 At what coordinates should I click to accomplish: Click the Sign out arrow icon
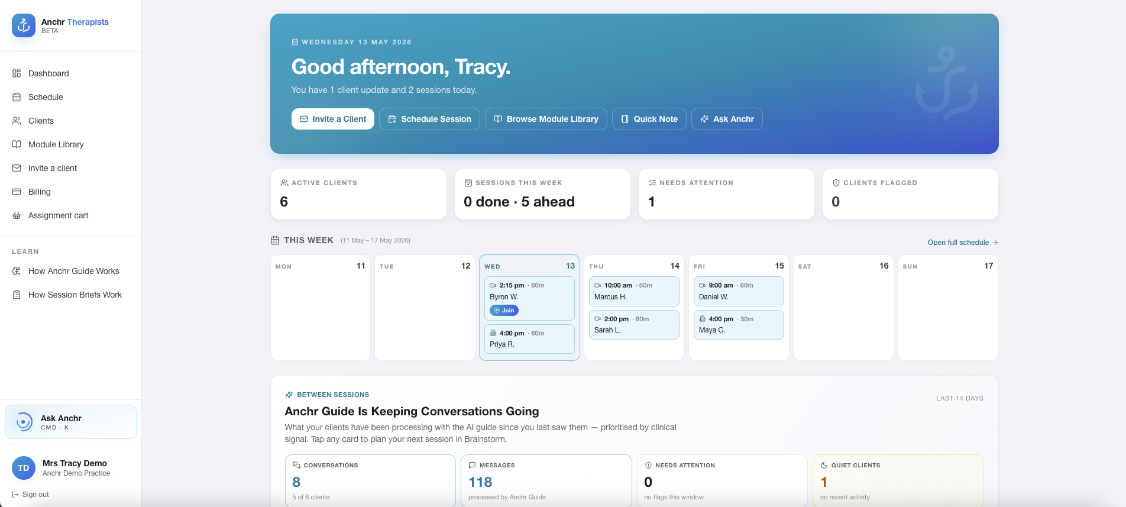click(x=15, y=495)
